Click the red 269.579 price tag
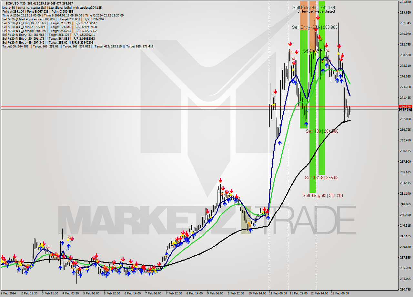 405,107
